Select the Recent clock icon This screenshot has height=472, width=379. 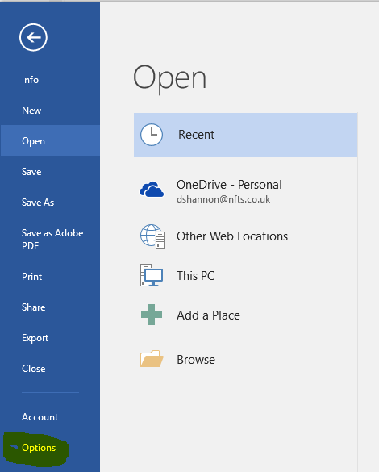[152, 135]
